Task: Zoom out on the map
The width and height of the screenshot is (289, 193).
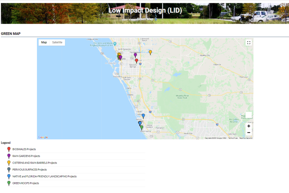Action: pos(249,133)
